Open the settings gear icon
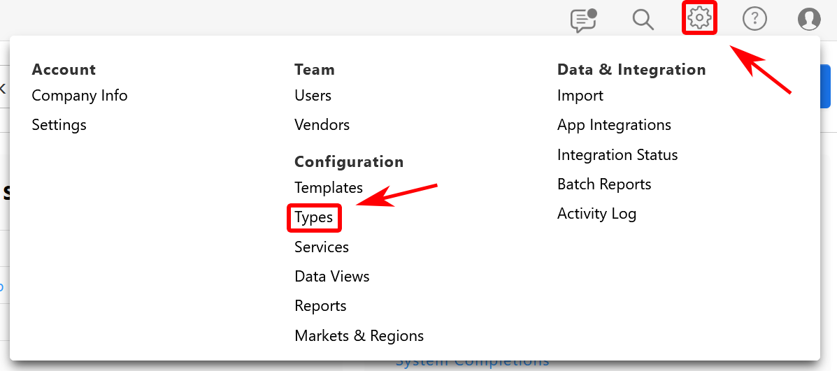837x371 pixels. click(699, 18)
